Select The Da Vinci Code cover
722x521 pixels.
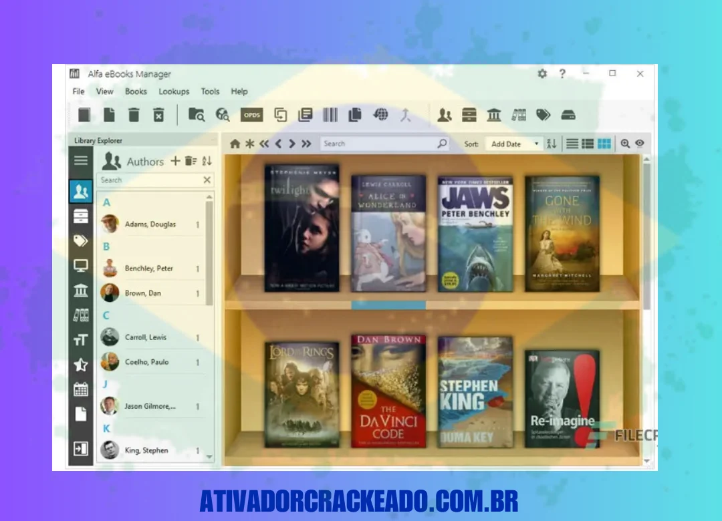(x=388, y=391)
